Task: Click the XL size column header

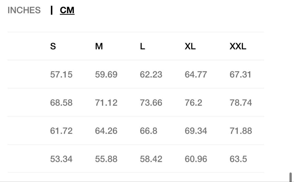Action: [x=190, y=47]
